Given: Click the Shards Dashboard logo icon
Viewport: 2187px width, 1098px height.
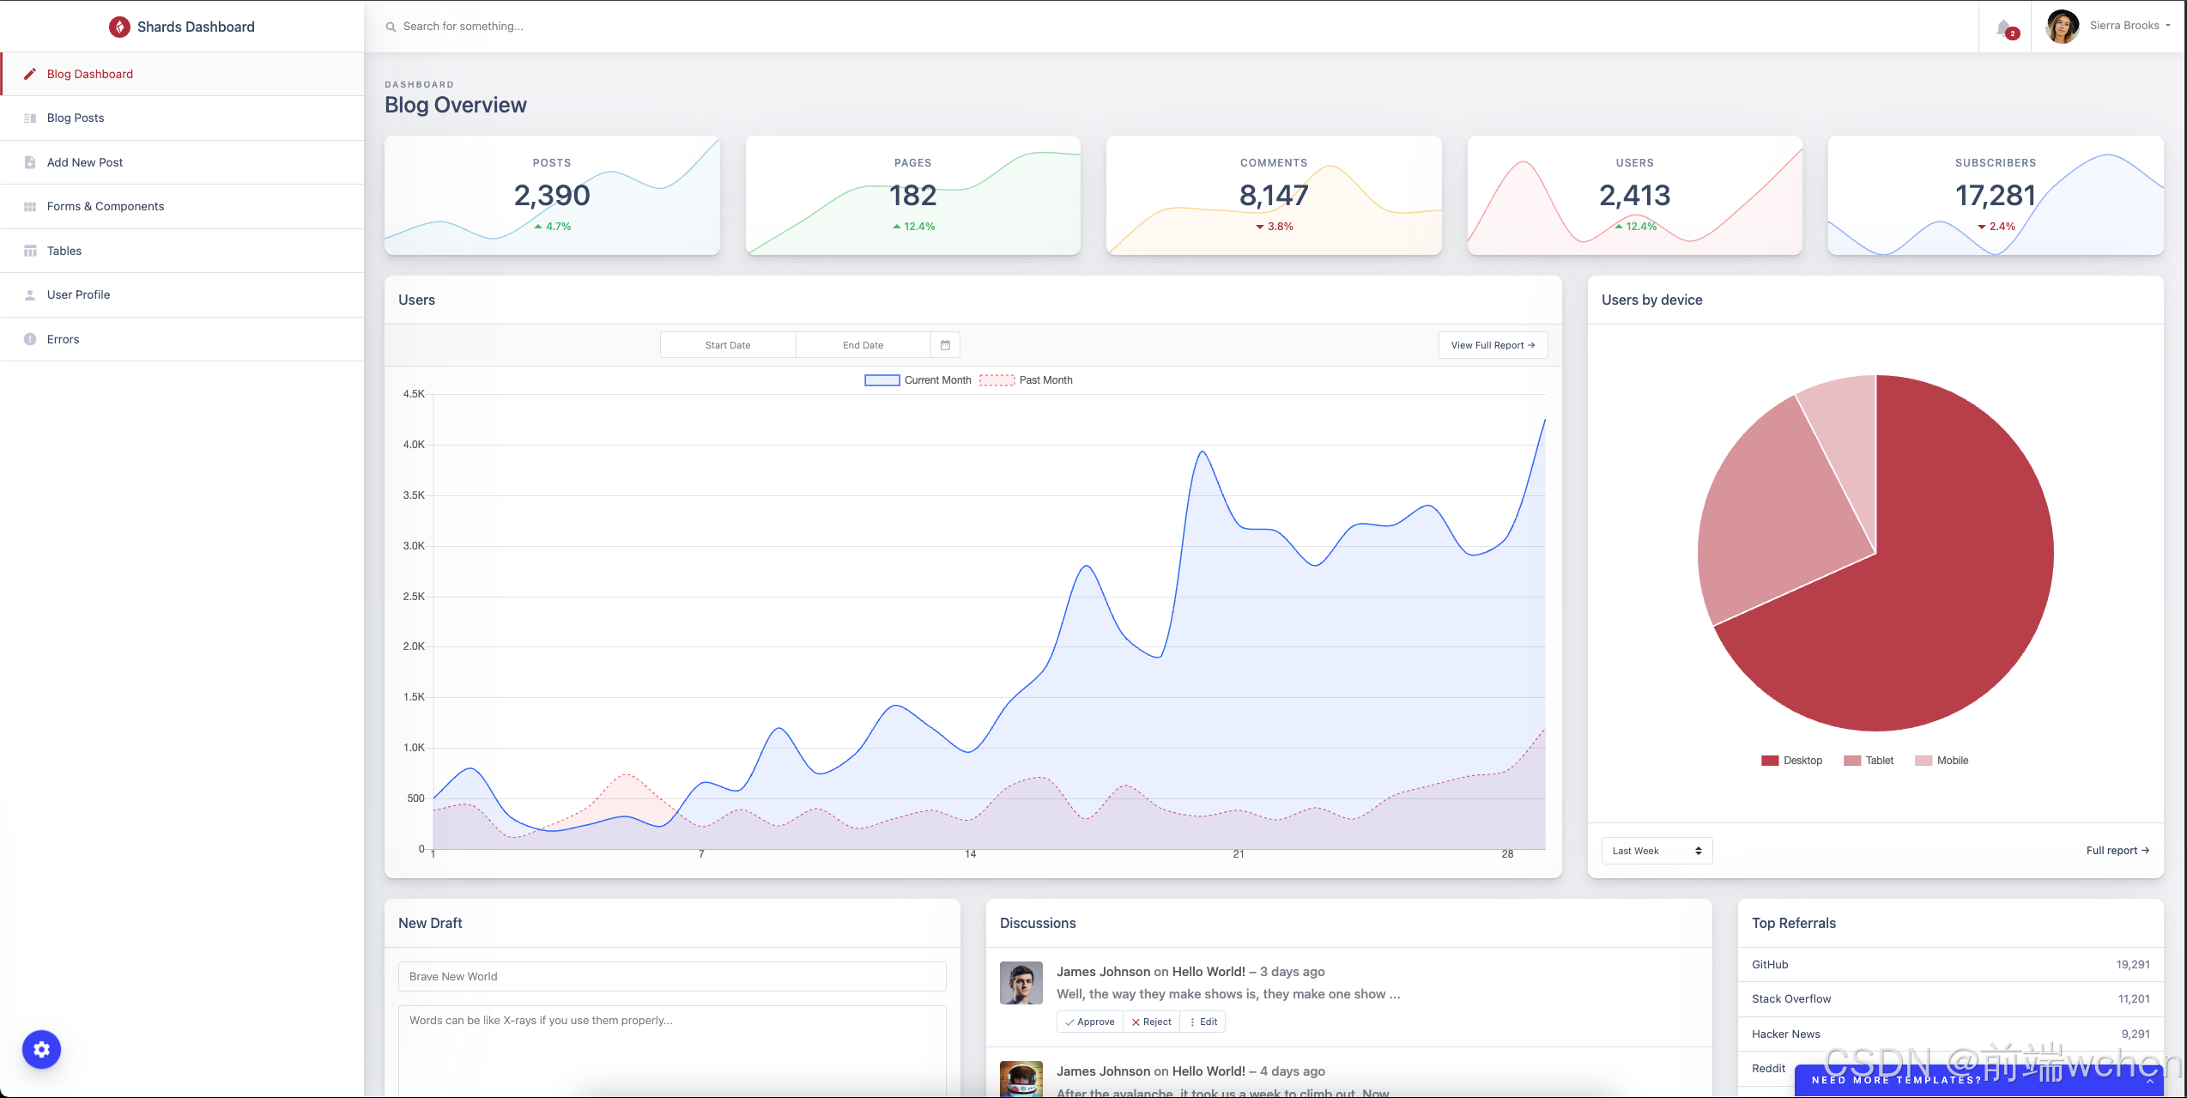Looking at the screenshot, I should pyautogui.click(x=119, y=27).
